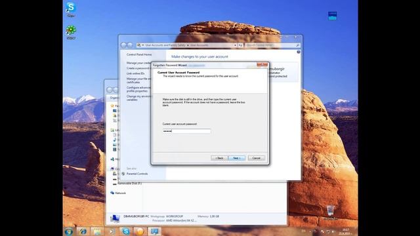
Task: Open Manage your file encryption certificates
Action: pyautogui.click(x=138, y=81)
